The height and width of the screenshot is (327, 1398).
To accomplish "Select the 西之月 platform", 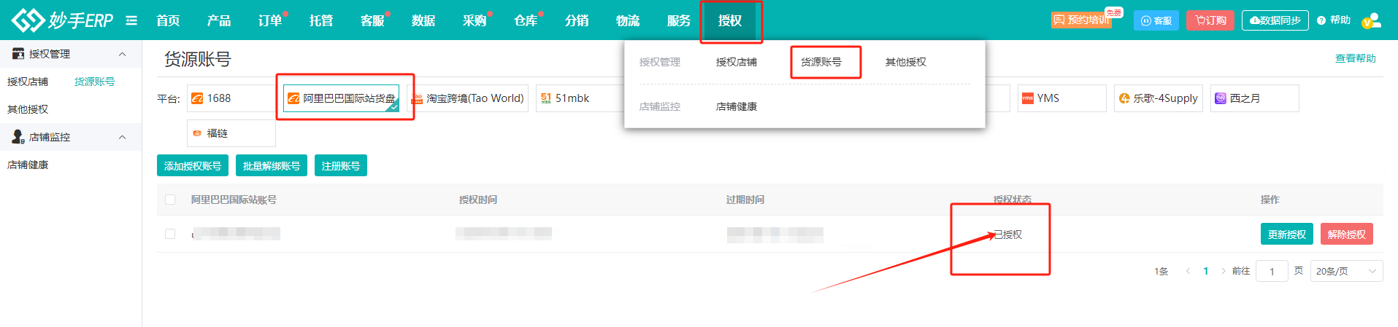I will 1255,98.
